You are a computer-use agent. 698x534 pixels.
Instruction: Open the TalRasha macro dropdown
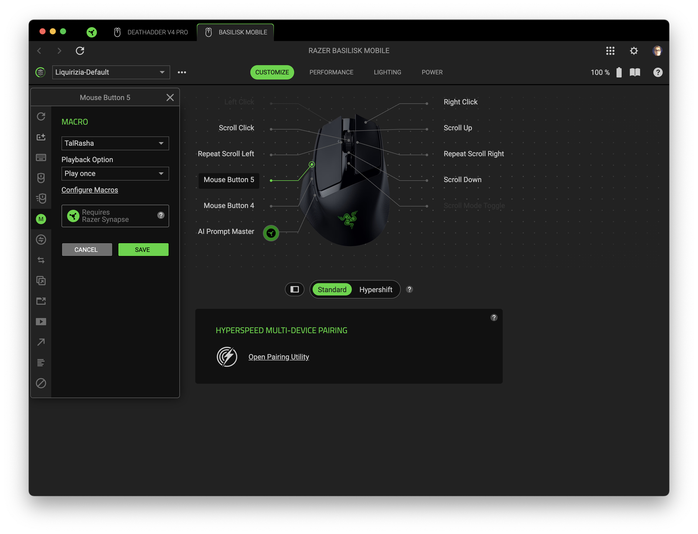coord(115,143)
